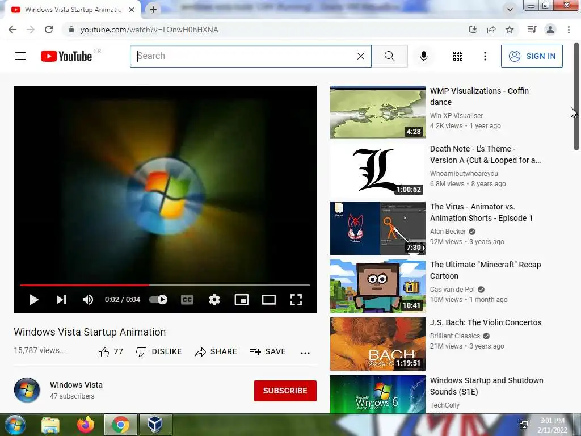Click Brilliant Classics channel name
Screen dimensions: 581x436
[454, 336]
